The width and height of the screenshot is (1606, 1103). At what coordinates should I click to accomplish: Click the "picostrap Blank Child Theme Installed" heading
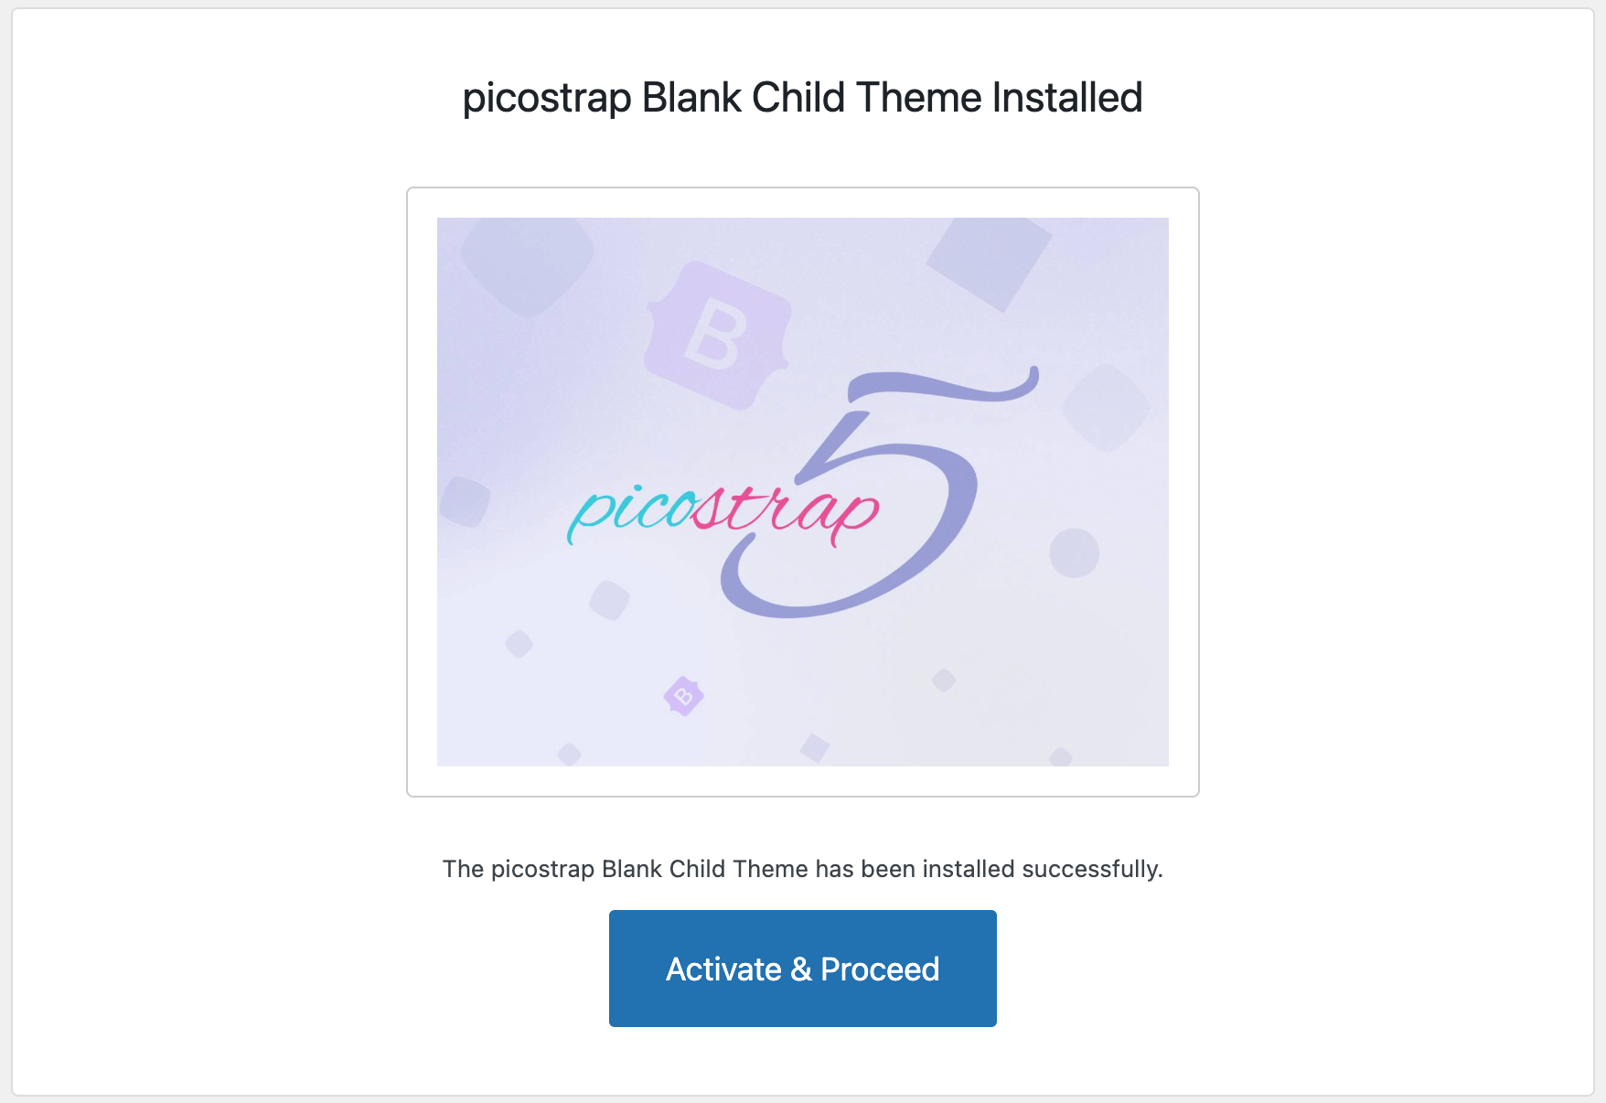(x=802, y=98)
